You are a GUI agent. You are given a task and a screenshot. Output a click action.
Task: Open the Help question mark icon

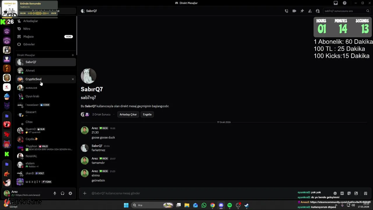pos(345,3)
